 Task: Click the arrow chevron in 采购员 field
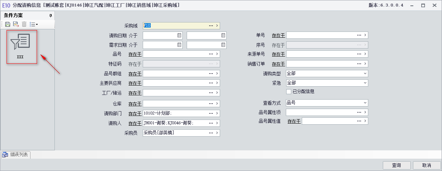click(x=217, y=133)
